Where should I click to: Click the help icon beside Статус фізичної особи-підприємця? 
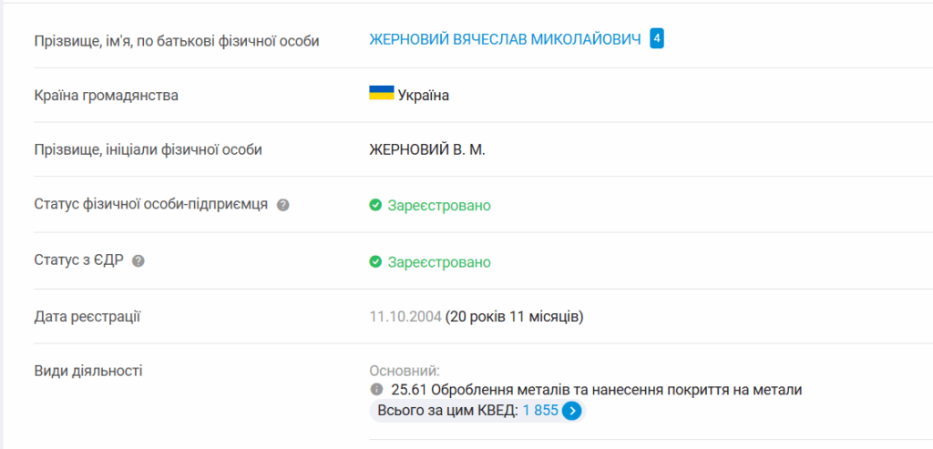pyautogui.click(x=283, y=205)
